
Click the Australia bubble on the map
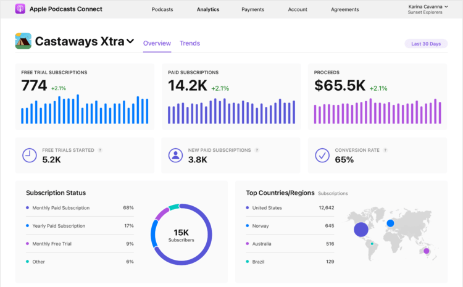click(427, 251)
